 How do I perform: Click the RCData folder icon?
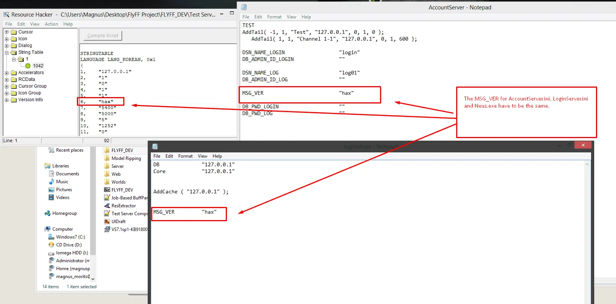pos(14,79)
